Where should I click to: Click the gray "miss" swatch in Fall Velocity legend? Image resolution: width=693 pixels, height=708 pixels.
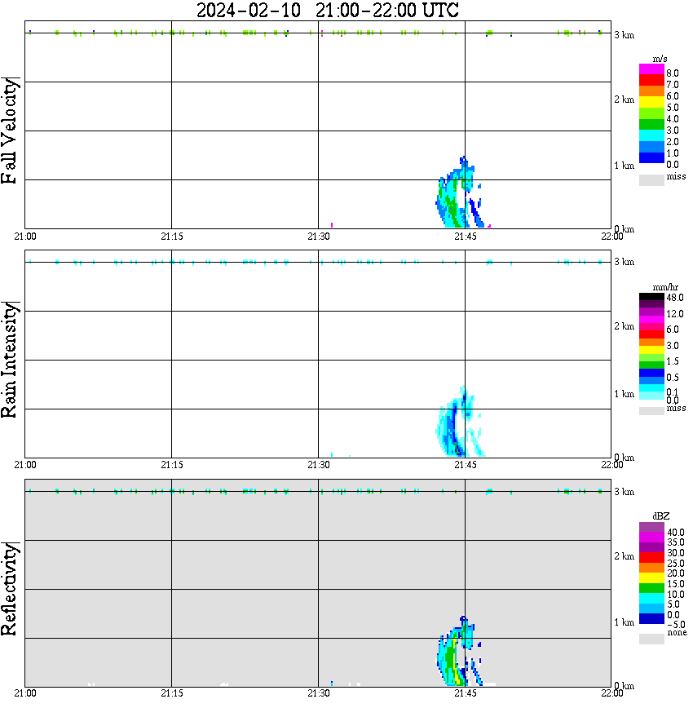click(651, 179)
